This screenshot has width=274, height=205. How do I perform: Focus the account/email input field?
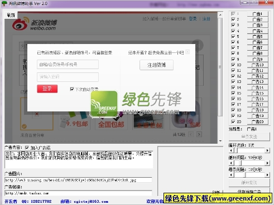[68, 64]
